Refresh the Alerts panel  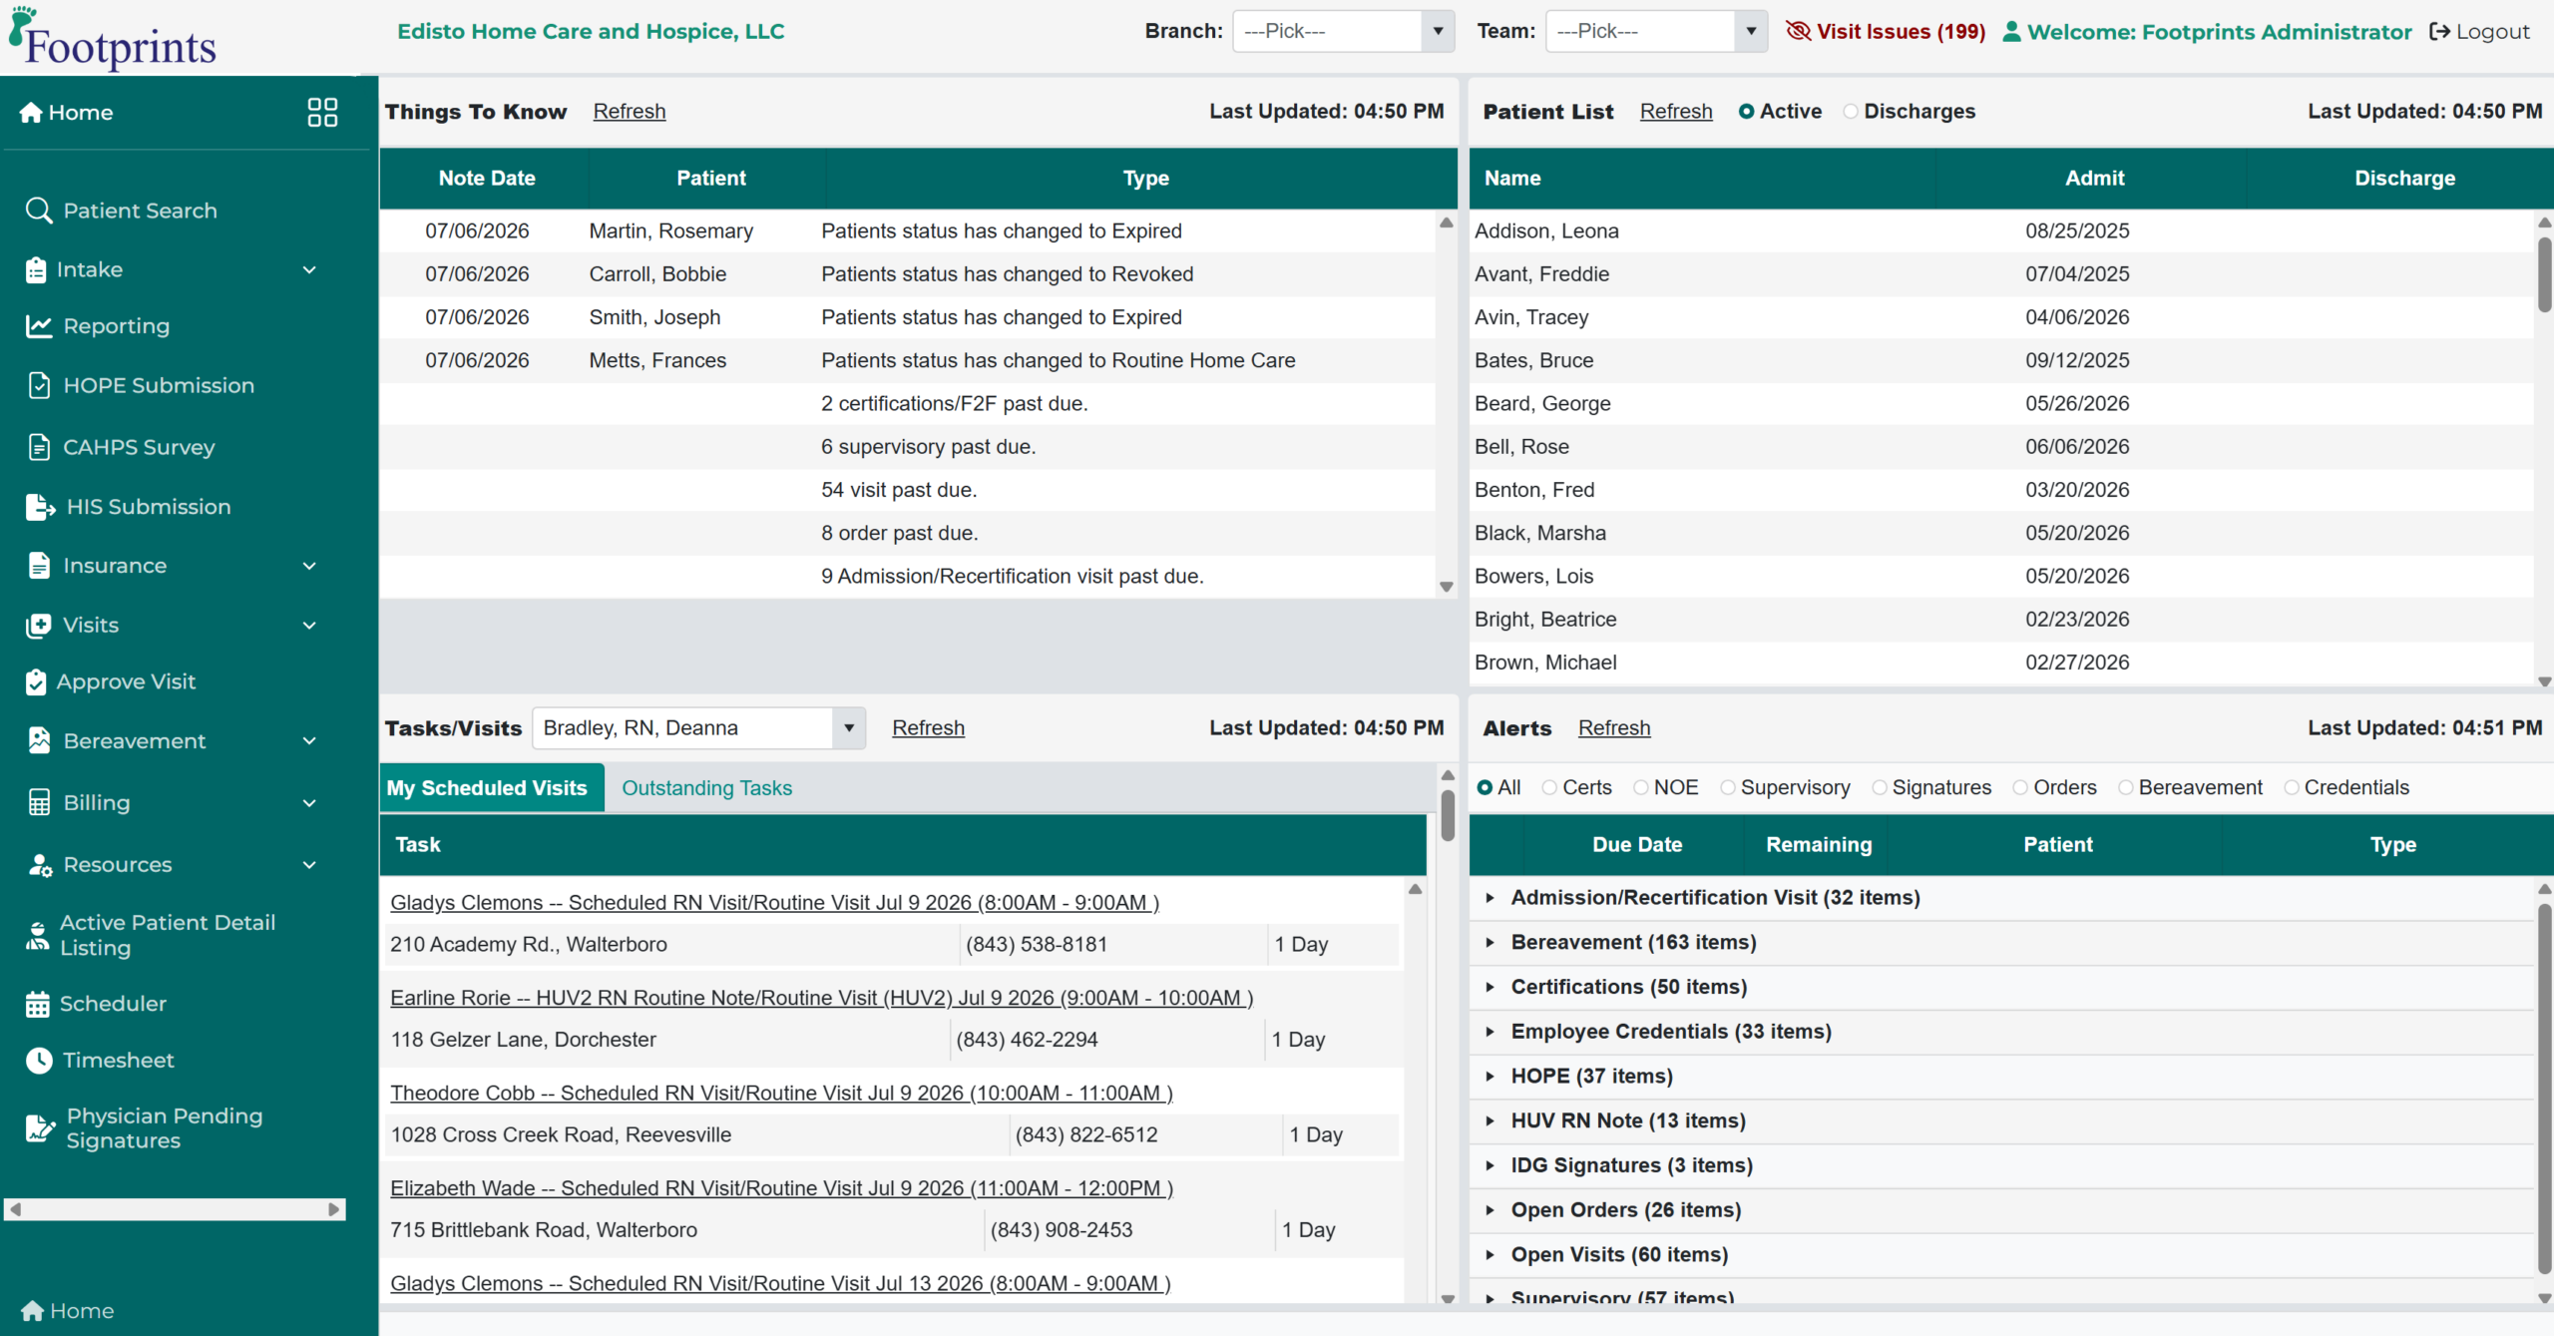click(1614, 728)
